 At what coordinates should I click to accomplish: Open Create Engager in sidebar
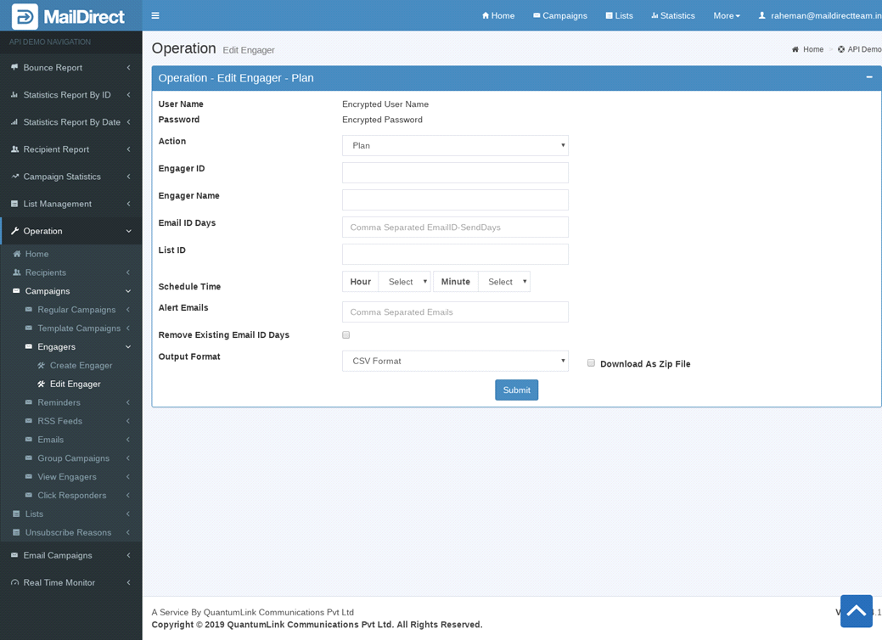81,365
